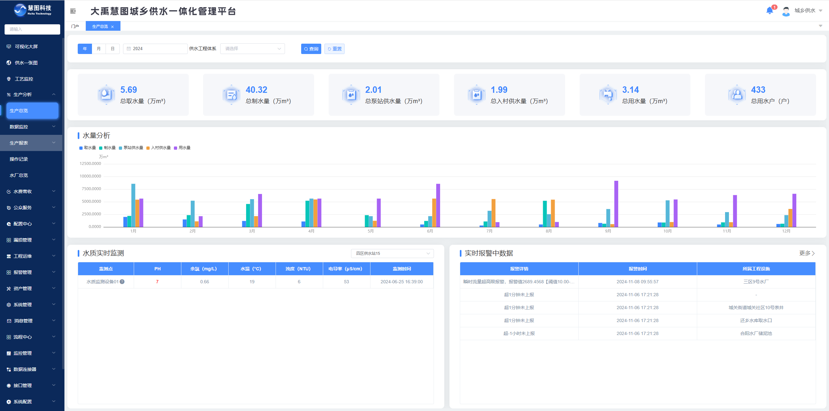Select the 年 time granularity option

click(x=85, y=49)
